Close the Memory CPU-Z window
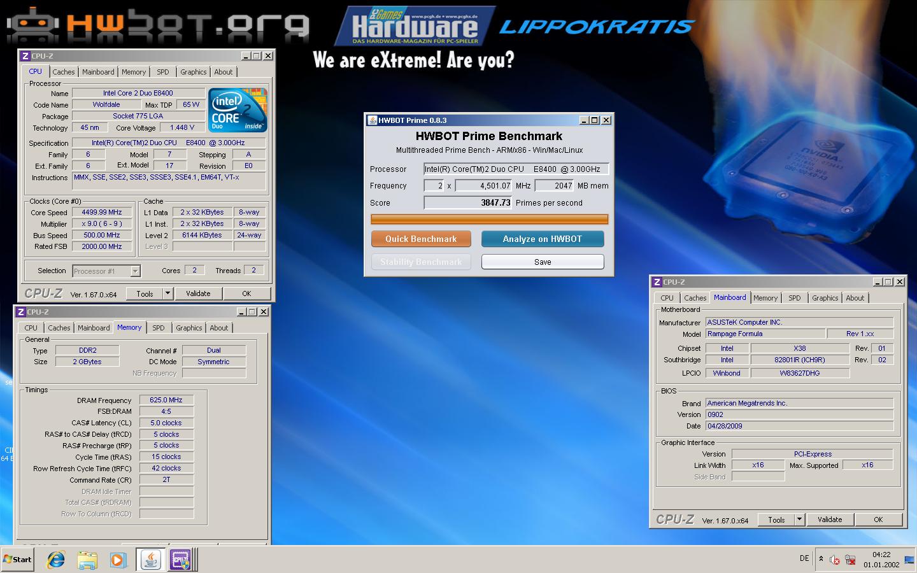 (263, 312)
